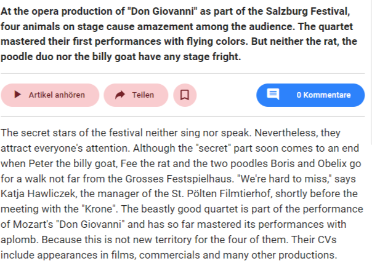Click the body text starting 'The secret stars'
The image size is (372, 269).
pos(182,194)
